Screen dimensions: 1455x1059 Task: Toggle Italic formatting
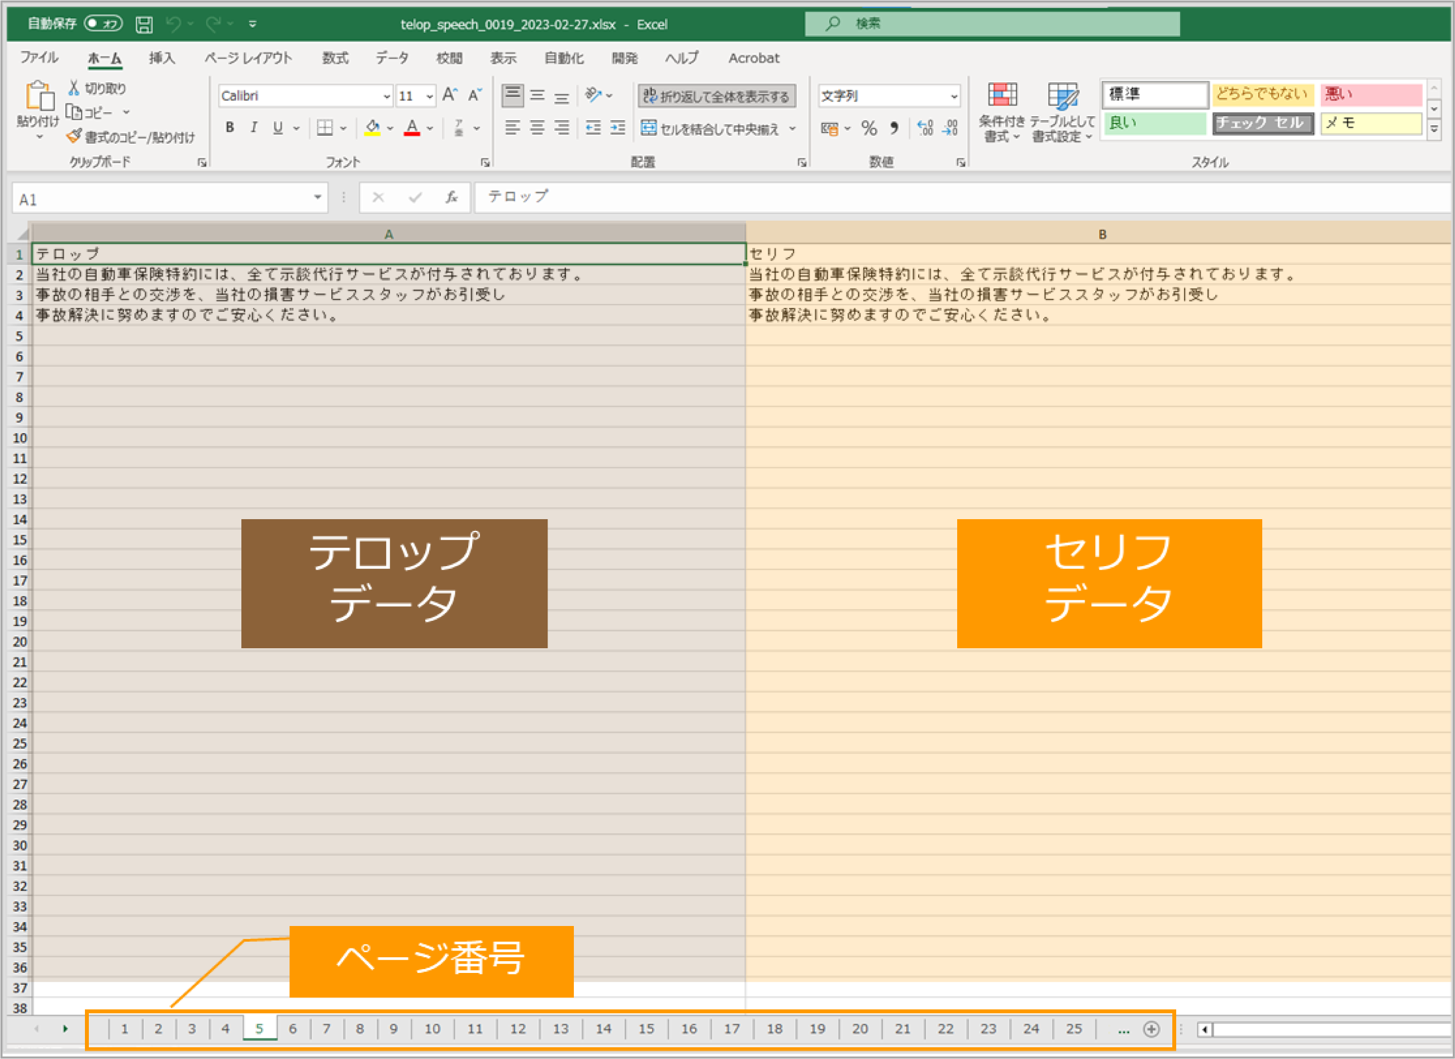(x=254, y=128)
